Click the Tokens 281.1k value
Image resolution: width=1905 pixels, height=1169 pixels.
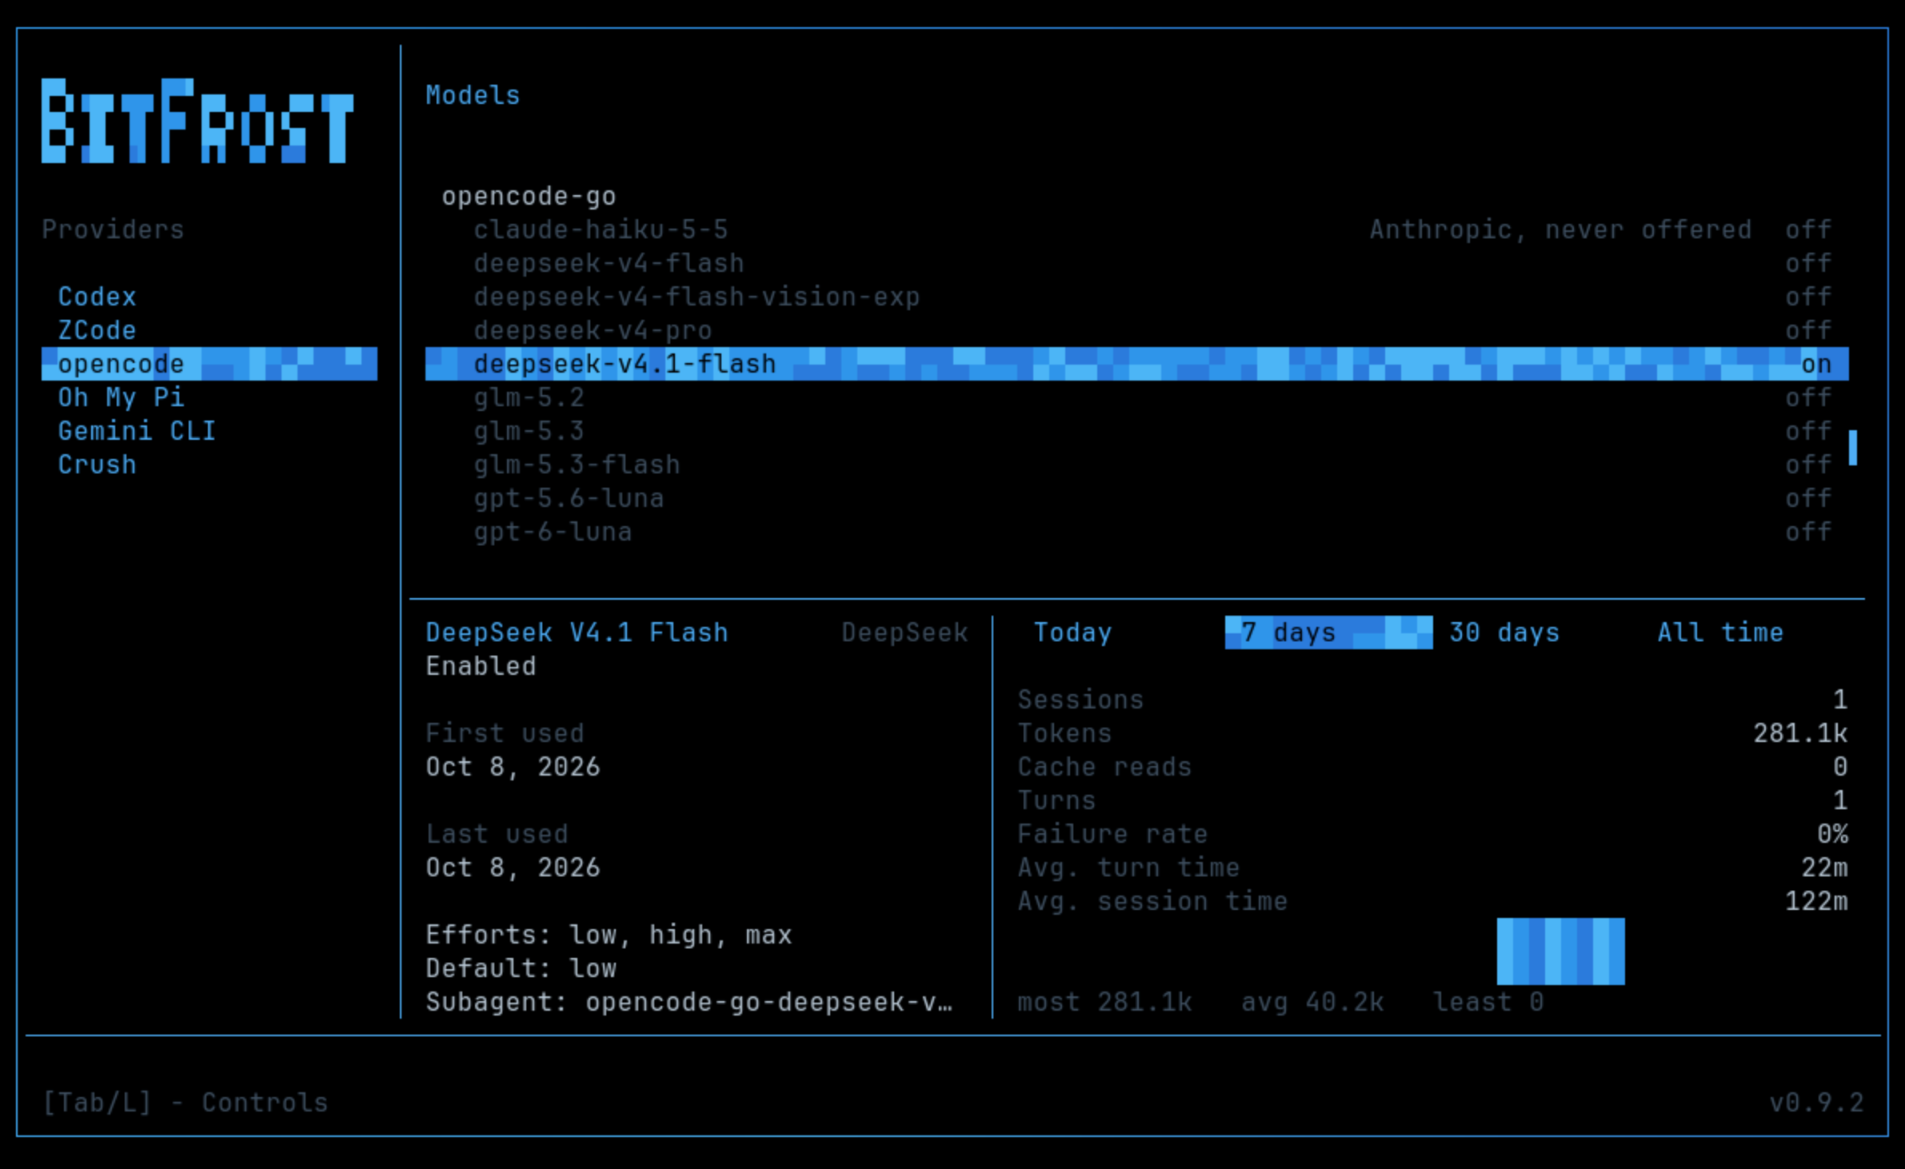(x=1800, y=733)
